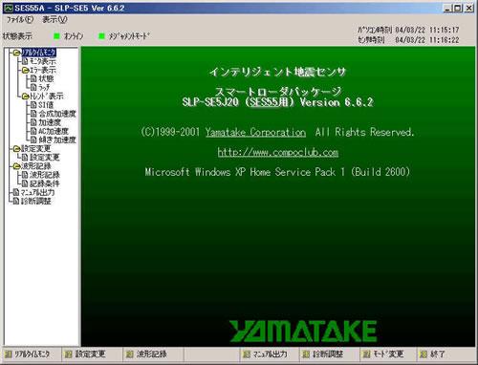The width and height of the screenshot is (478, 365).
Task: Click the green メンテナンスモード status indicator
Action: point(101,36)
